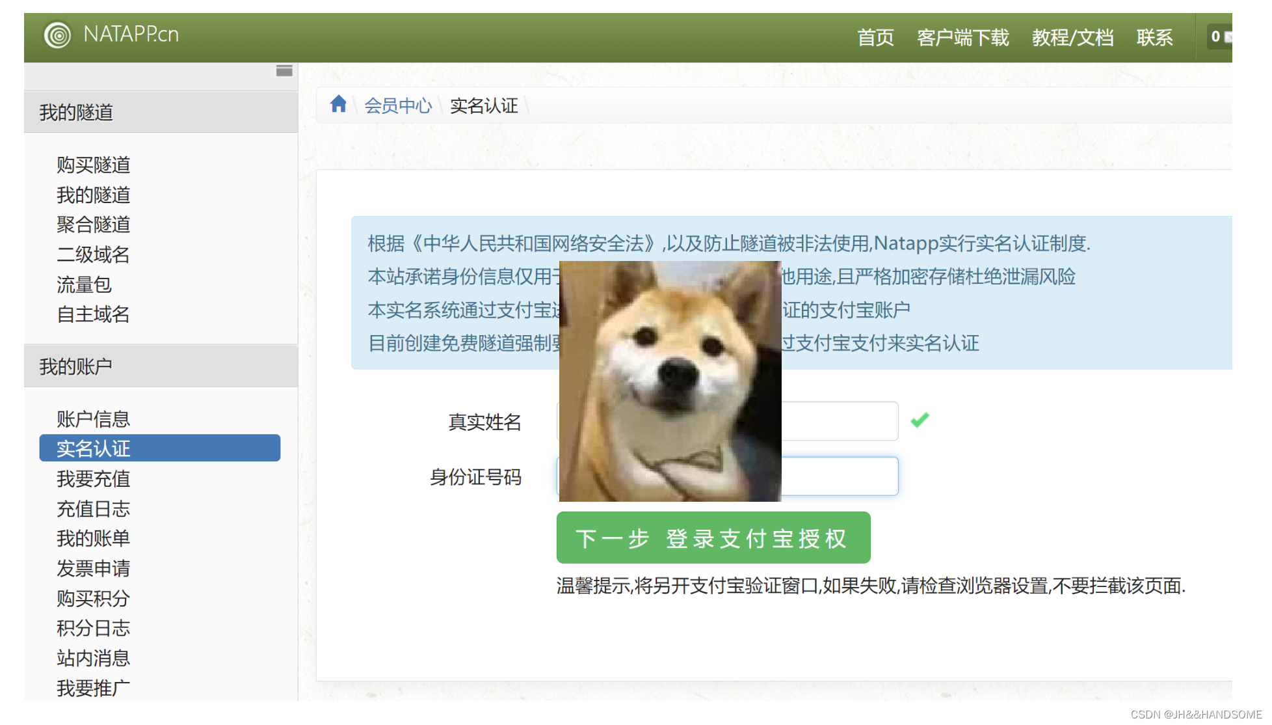Viewport: 1272px width, 725px height.
Task: Go to 购买隧道 in sidebar
Action: [x=94, y=165]
